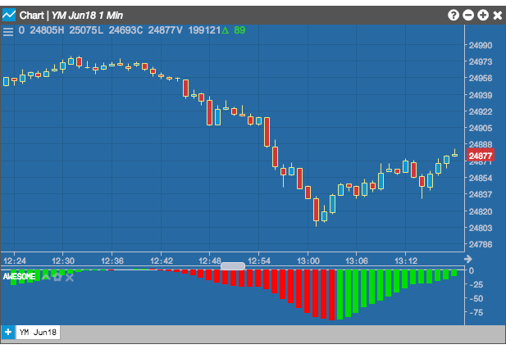Click the current price label 24877
The image size is (506, 349).
click(x=481, y=156)
